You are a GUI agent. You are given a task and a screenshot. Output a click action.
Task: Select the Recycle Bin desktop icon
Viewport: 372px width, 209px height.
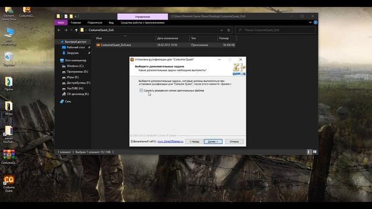9,59
